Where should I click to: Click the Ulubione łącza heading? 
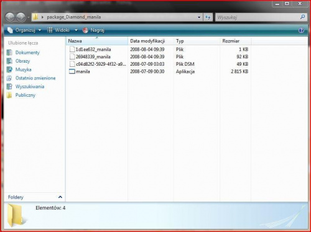coord(23,43)
